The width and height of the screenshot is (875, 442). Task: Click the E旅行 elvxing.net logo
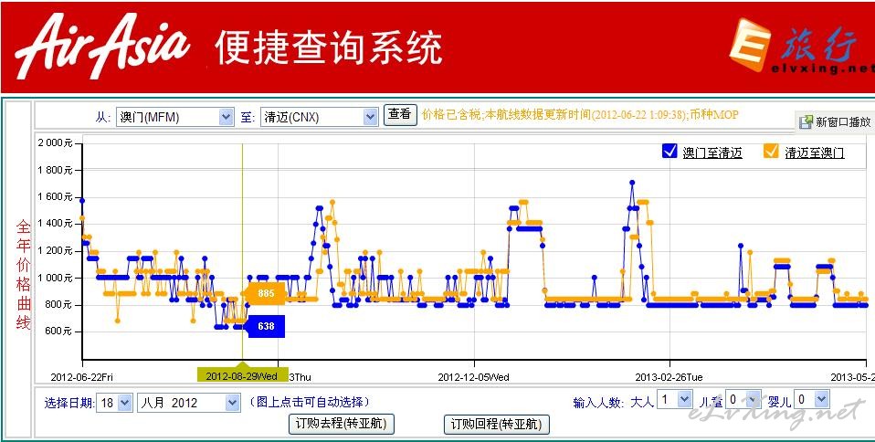pyautogui.click(x=801, y=46)
